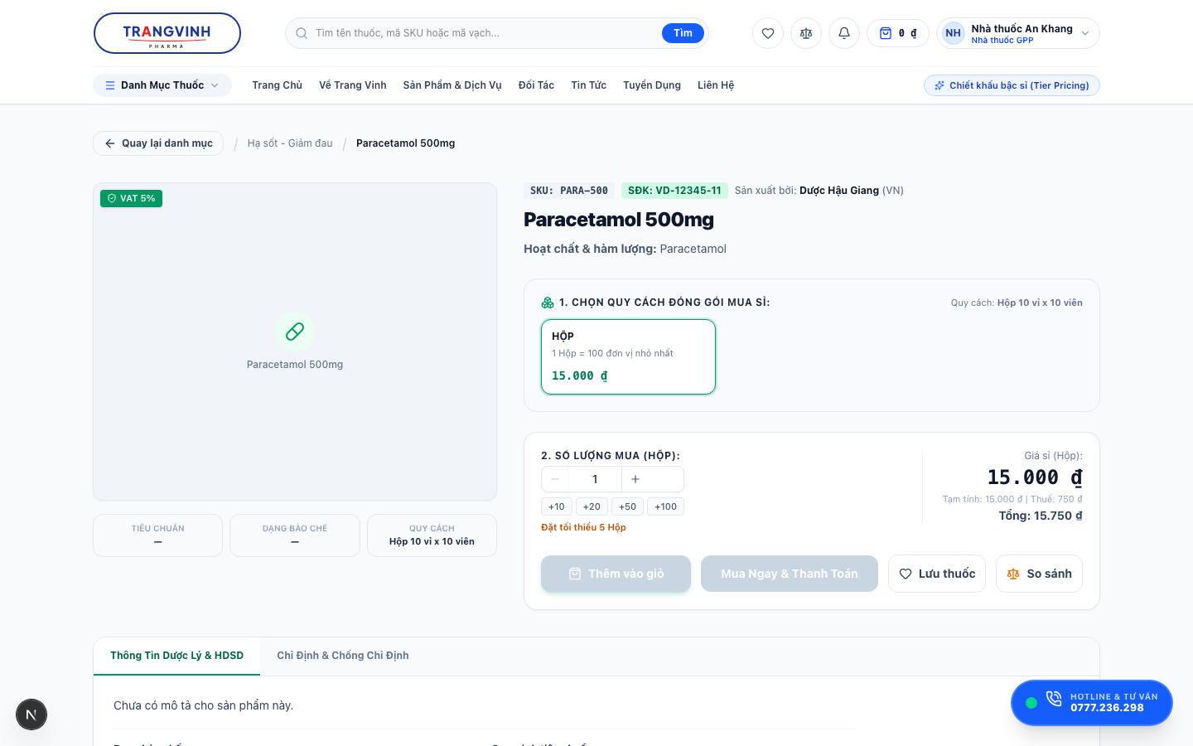Switch to Chỉ Định & Chống Chỉ Định tab
The width and height of the screenshot is (1193, 746).
[343, 656]
